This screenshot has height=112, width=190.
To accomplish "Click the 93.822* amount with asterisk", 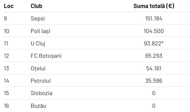I will [154, 43].
